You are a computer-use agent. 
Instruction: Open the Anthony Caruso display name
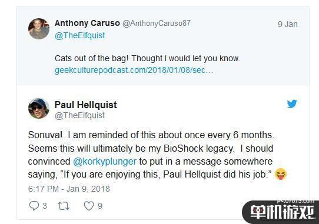87,23
